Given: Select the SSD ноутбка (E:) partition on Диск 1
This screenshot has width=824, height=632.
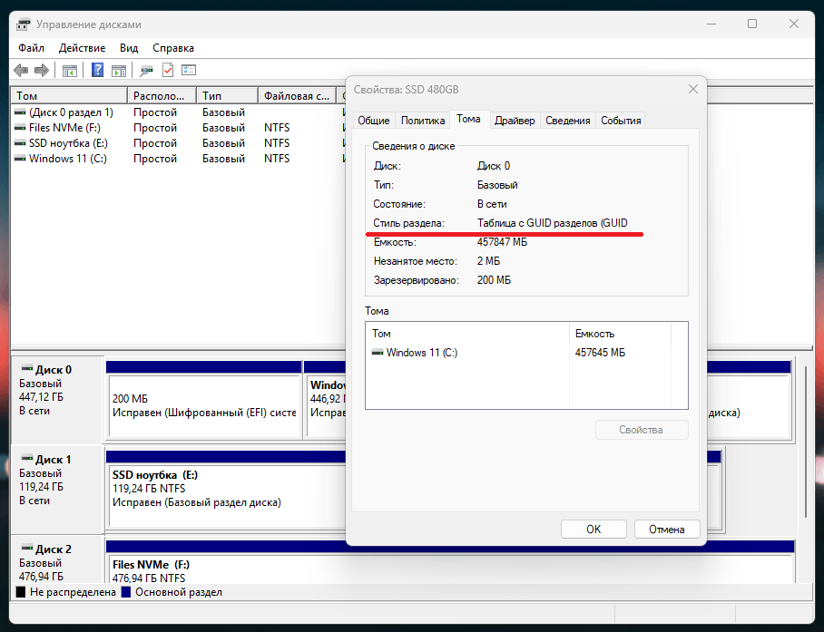Looking at the screenshot, I should pyautogui.click(x=226, y=490).
